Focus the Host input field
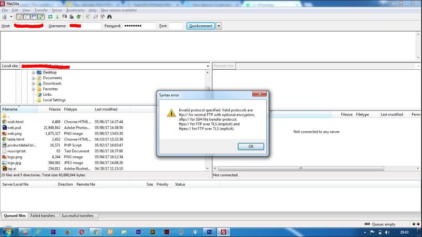This screenshot has width=422, height=237. click(28, 26)
